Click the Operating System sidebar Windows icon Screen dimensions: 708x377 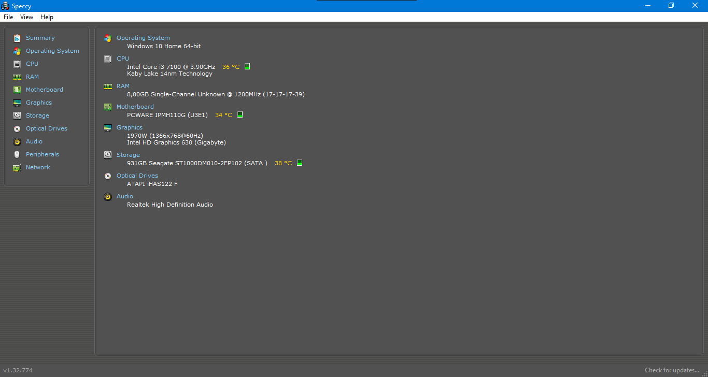click(17, 51)
